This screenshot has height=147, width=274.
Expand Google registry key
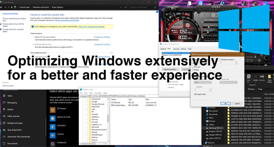(x=87, y=101)
